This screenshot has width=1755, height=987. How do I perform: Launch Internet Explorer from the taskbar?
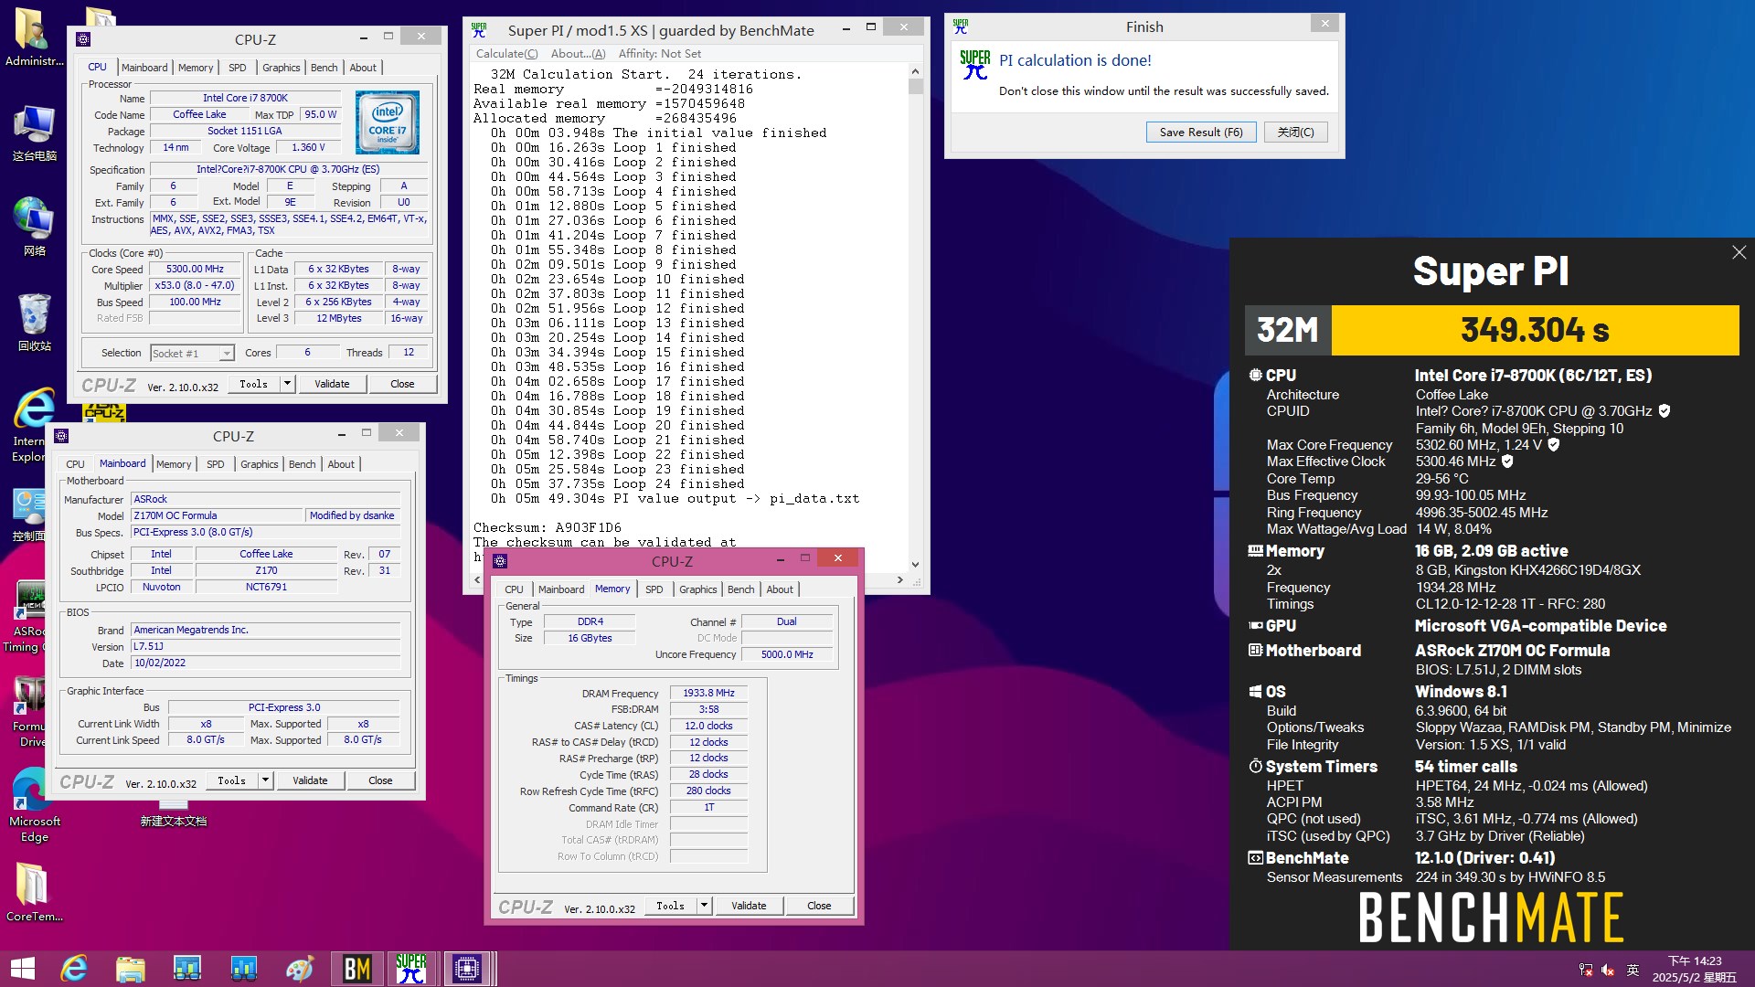click(73, 969)
